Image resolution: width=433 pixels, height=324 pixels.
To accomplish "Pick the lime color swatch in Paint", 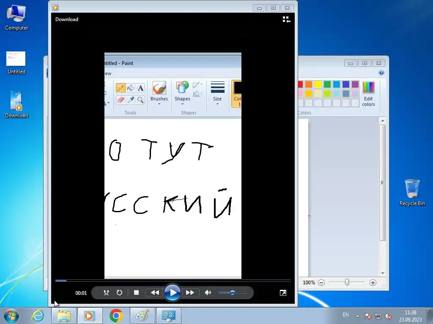I will 327,94.
